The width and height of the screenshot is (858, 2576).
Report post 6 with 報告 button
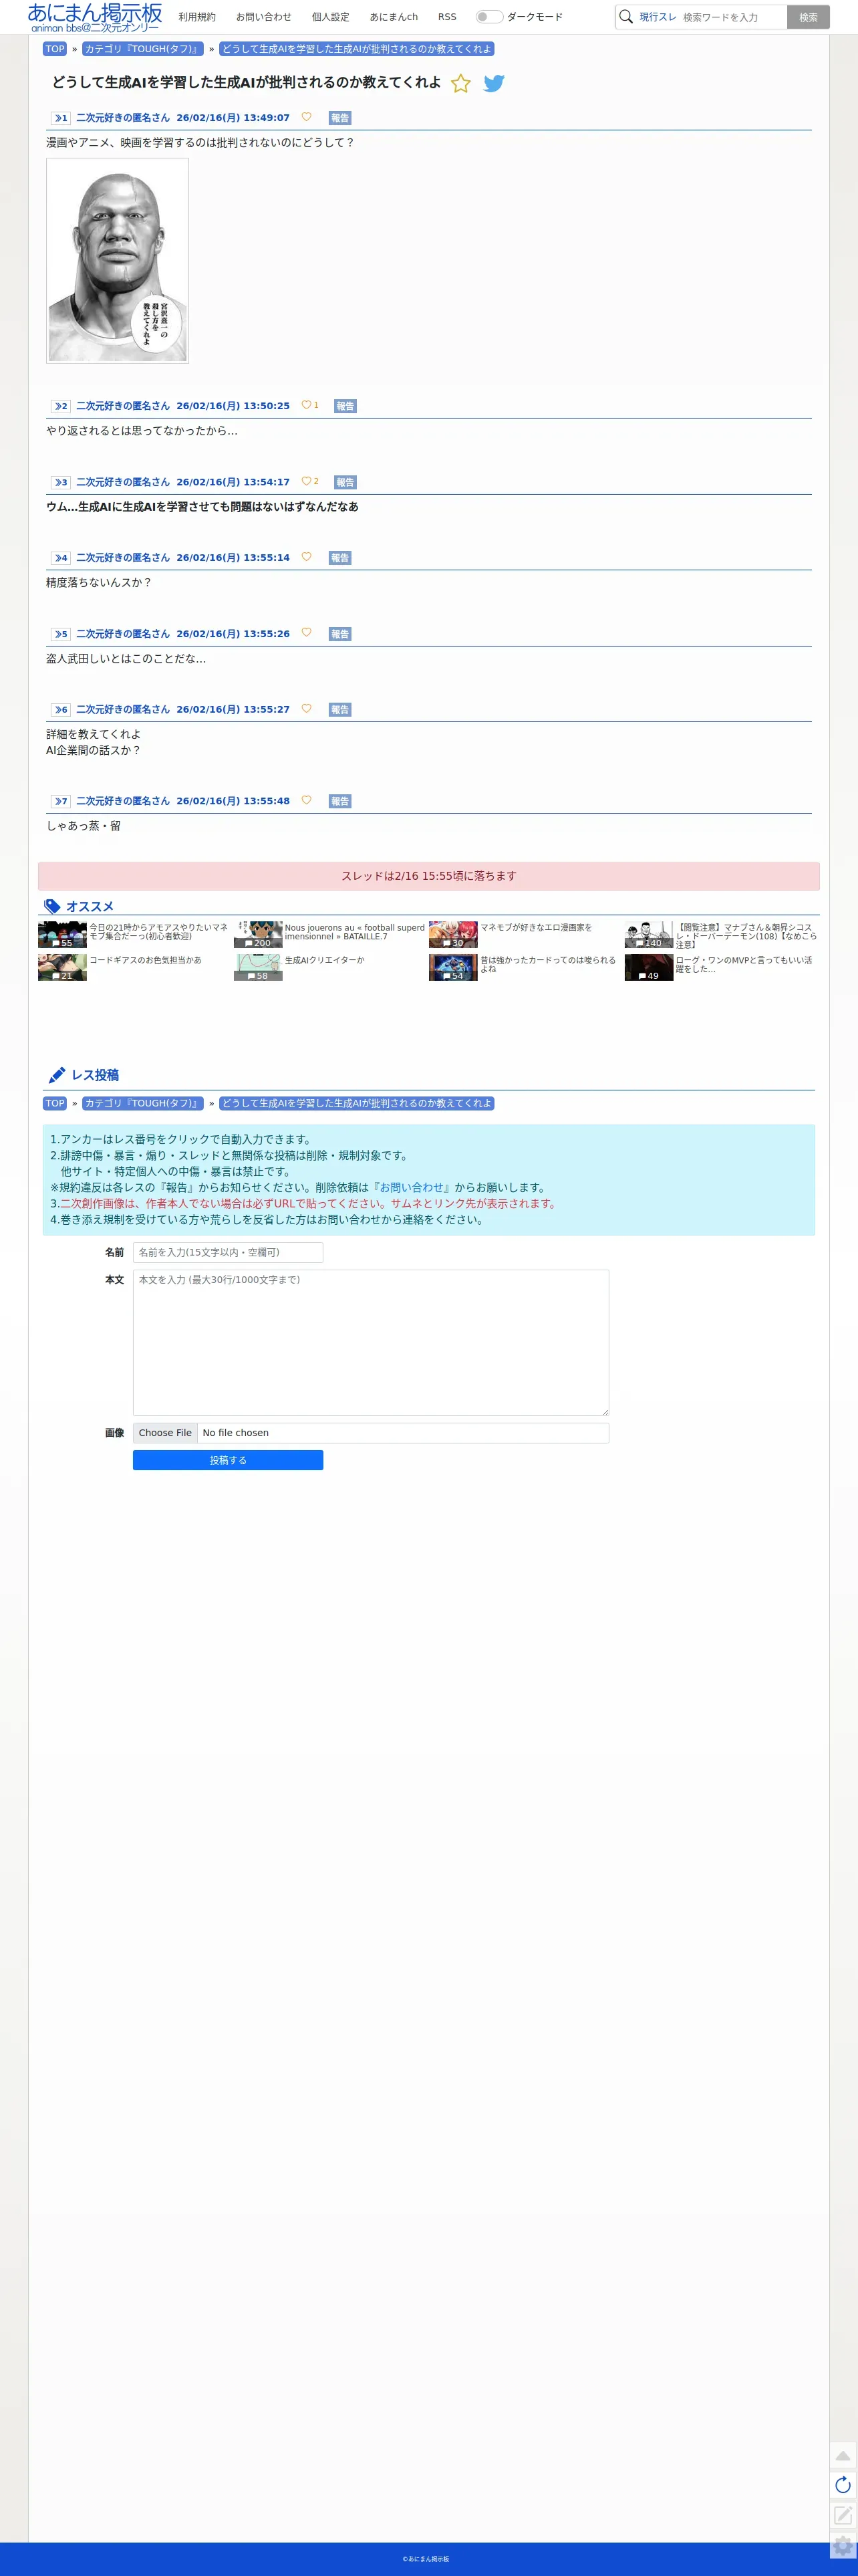pos(340,710)
